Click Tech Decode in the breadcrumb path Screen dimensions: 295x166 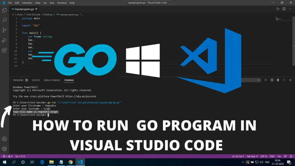[x=33, y=14]
